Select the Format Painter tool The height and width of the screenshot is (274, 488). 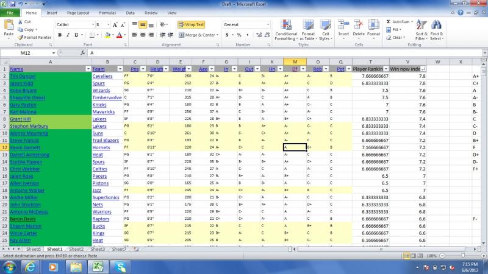[x=34, y=37]
